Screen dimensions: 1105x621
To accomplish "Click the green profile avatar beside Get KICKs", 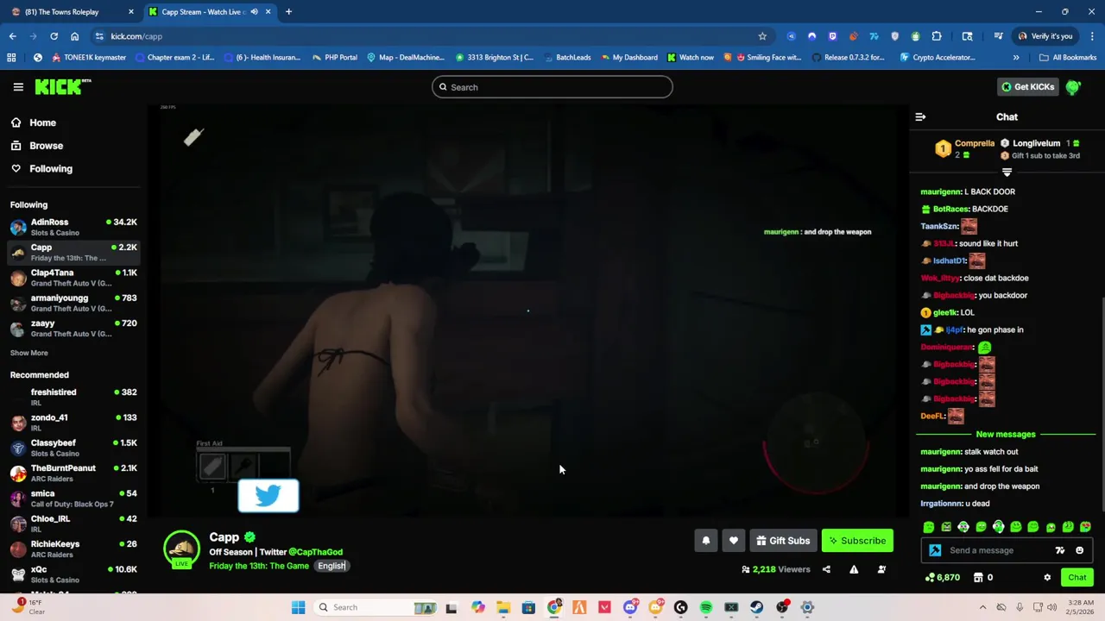I will click(x=1073, y=86).
